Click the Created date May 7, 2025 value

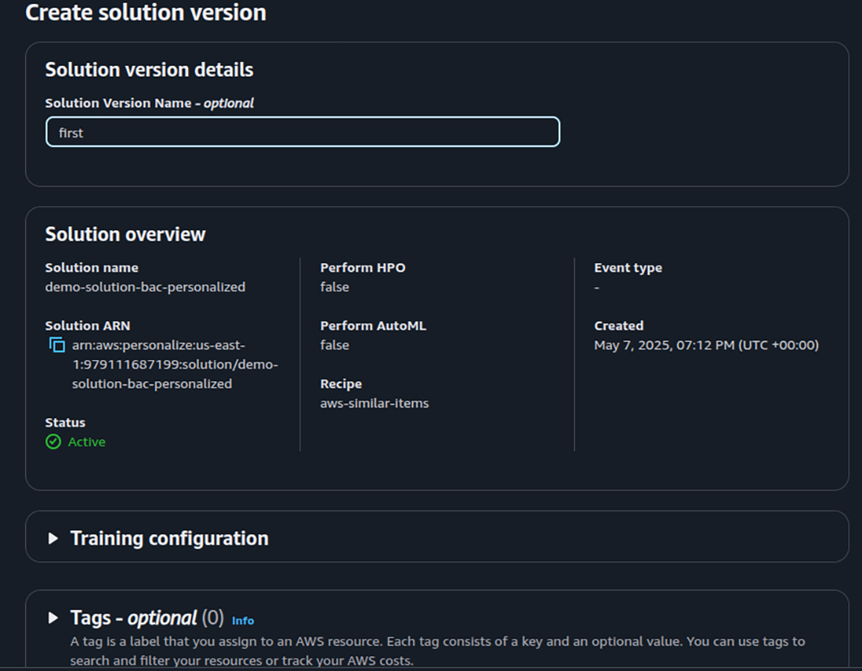(x=706, y=345)
